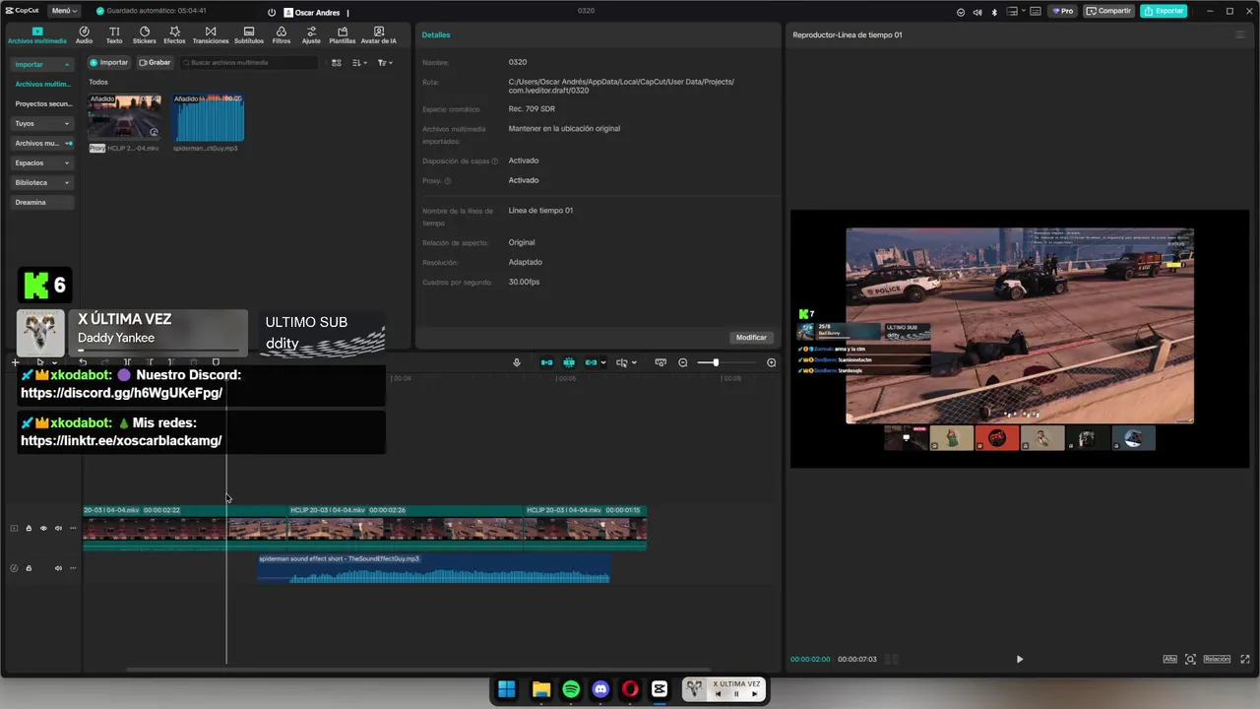This screenshot has width=1260, height=709.
Task: Open the Dreamina sidebar item
Action: click(x=42, y=202)
